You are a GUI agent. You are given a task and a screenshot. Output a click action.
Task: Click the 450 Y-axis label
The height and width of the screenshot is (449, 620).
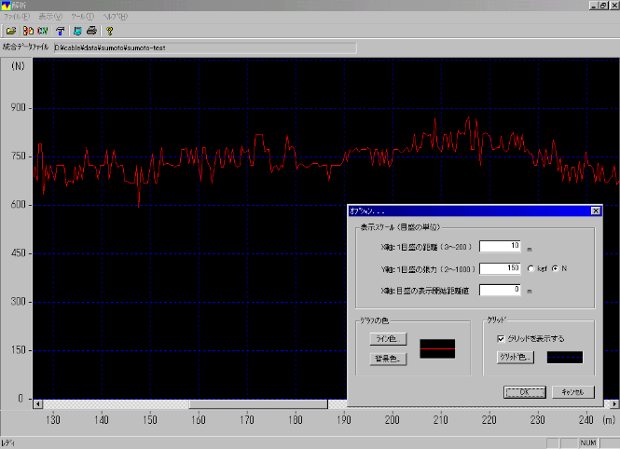coord(19,252)
